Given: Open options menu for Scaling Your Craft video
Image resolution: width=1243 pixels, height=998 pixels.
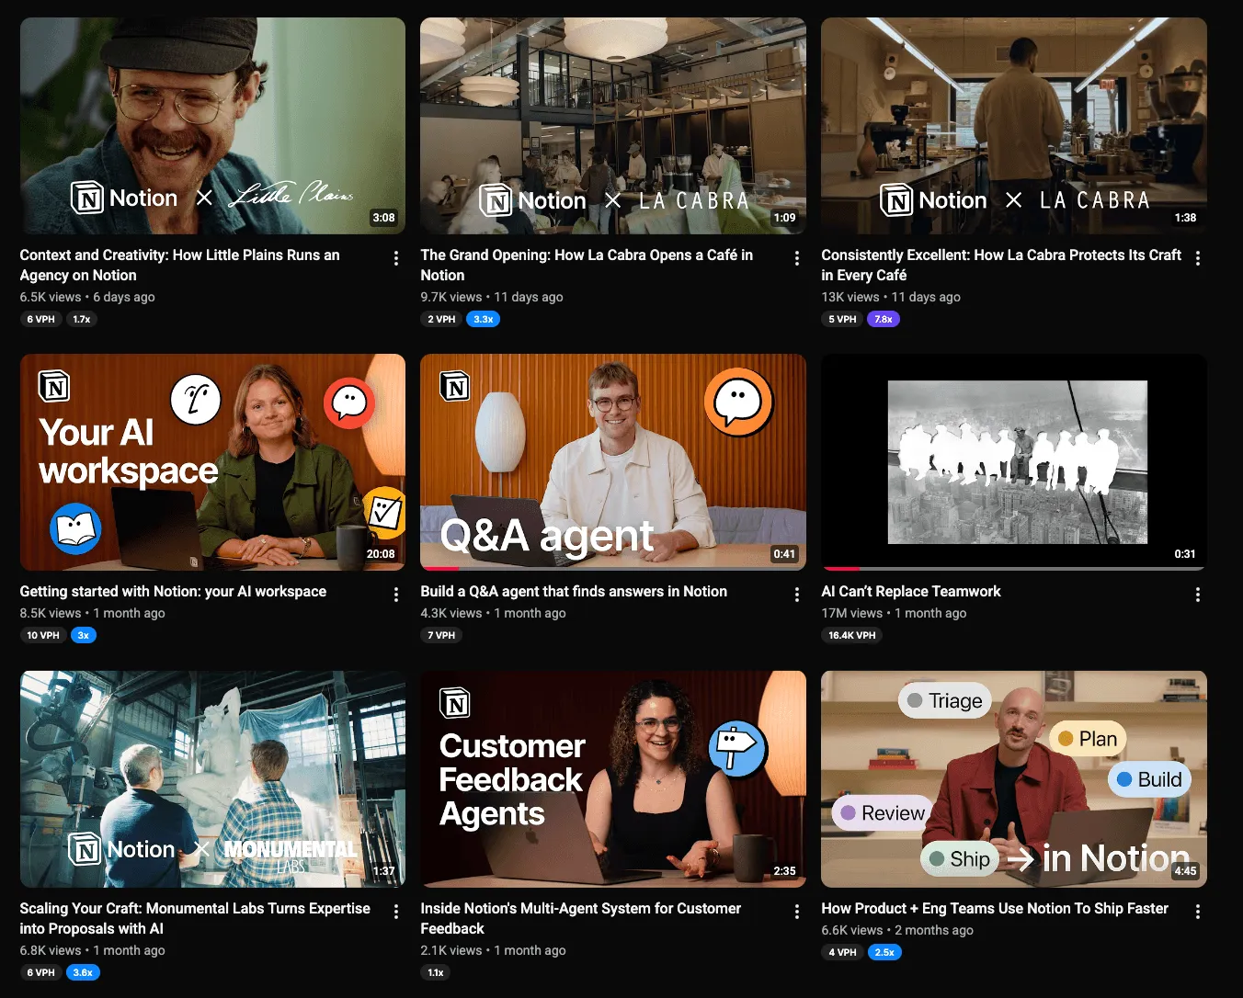Looking at the screenshot, I should pyautogui.click(x=396, y=912).
